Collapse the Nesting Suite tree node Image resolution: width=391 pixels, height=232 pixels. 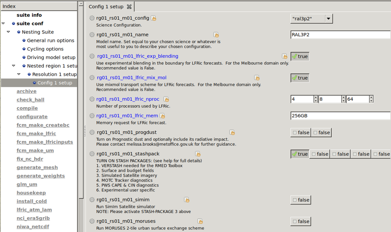[8, 32]
